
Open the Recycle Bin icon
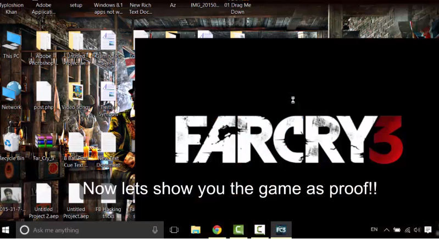click(11, 143)
